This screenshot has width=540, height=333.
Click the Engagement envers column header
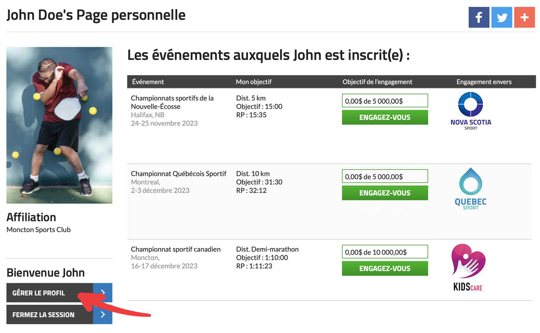484,82
